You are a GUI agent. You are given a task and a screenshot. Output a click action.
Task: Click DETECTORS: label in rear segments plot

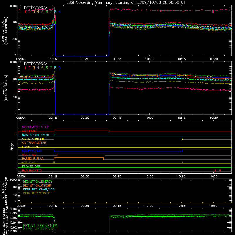36,64
